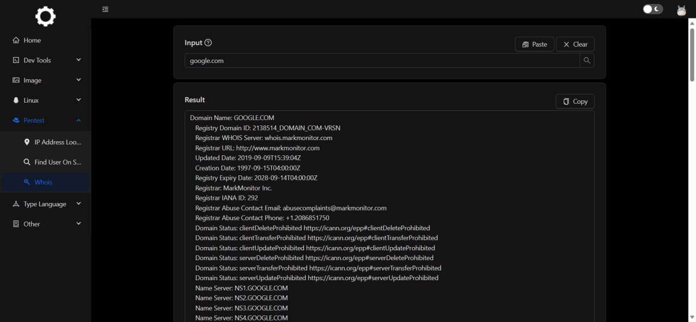696x322 pixels.
Task: Click the Dev Tools sidebar icon
Action: point(15,60)
